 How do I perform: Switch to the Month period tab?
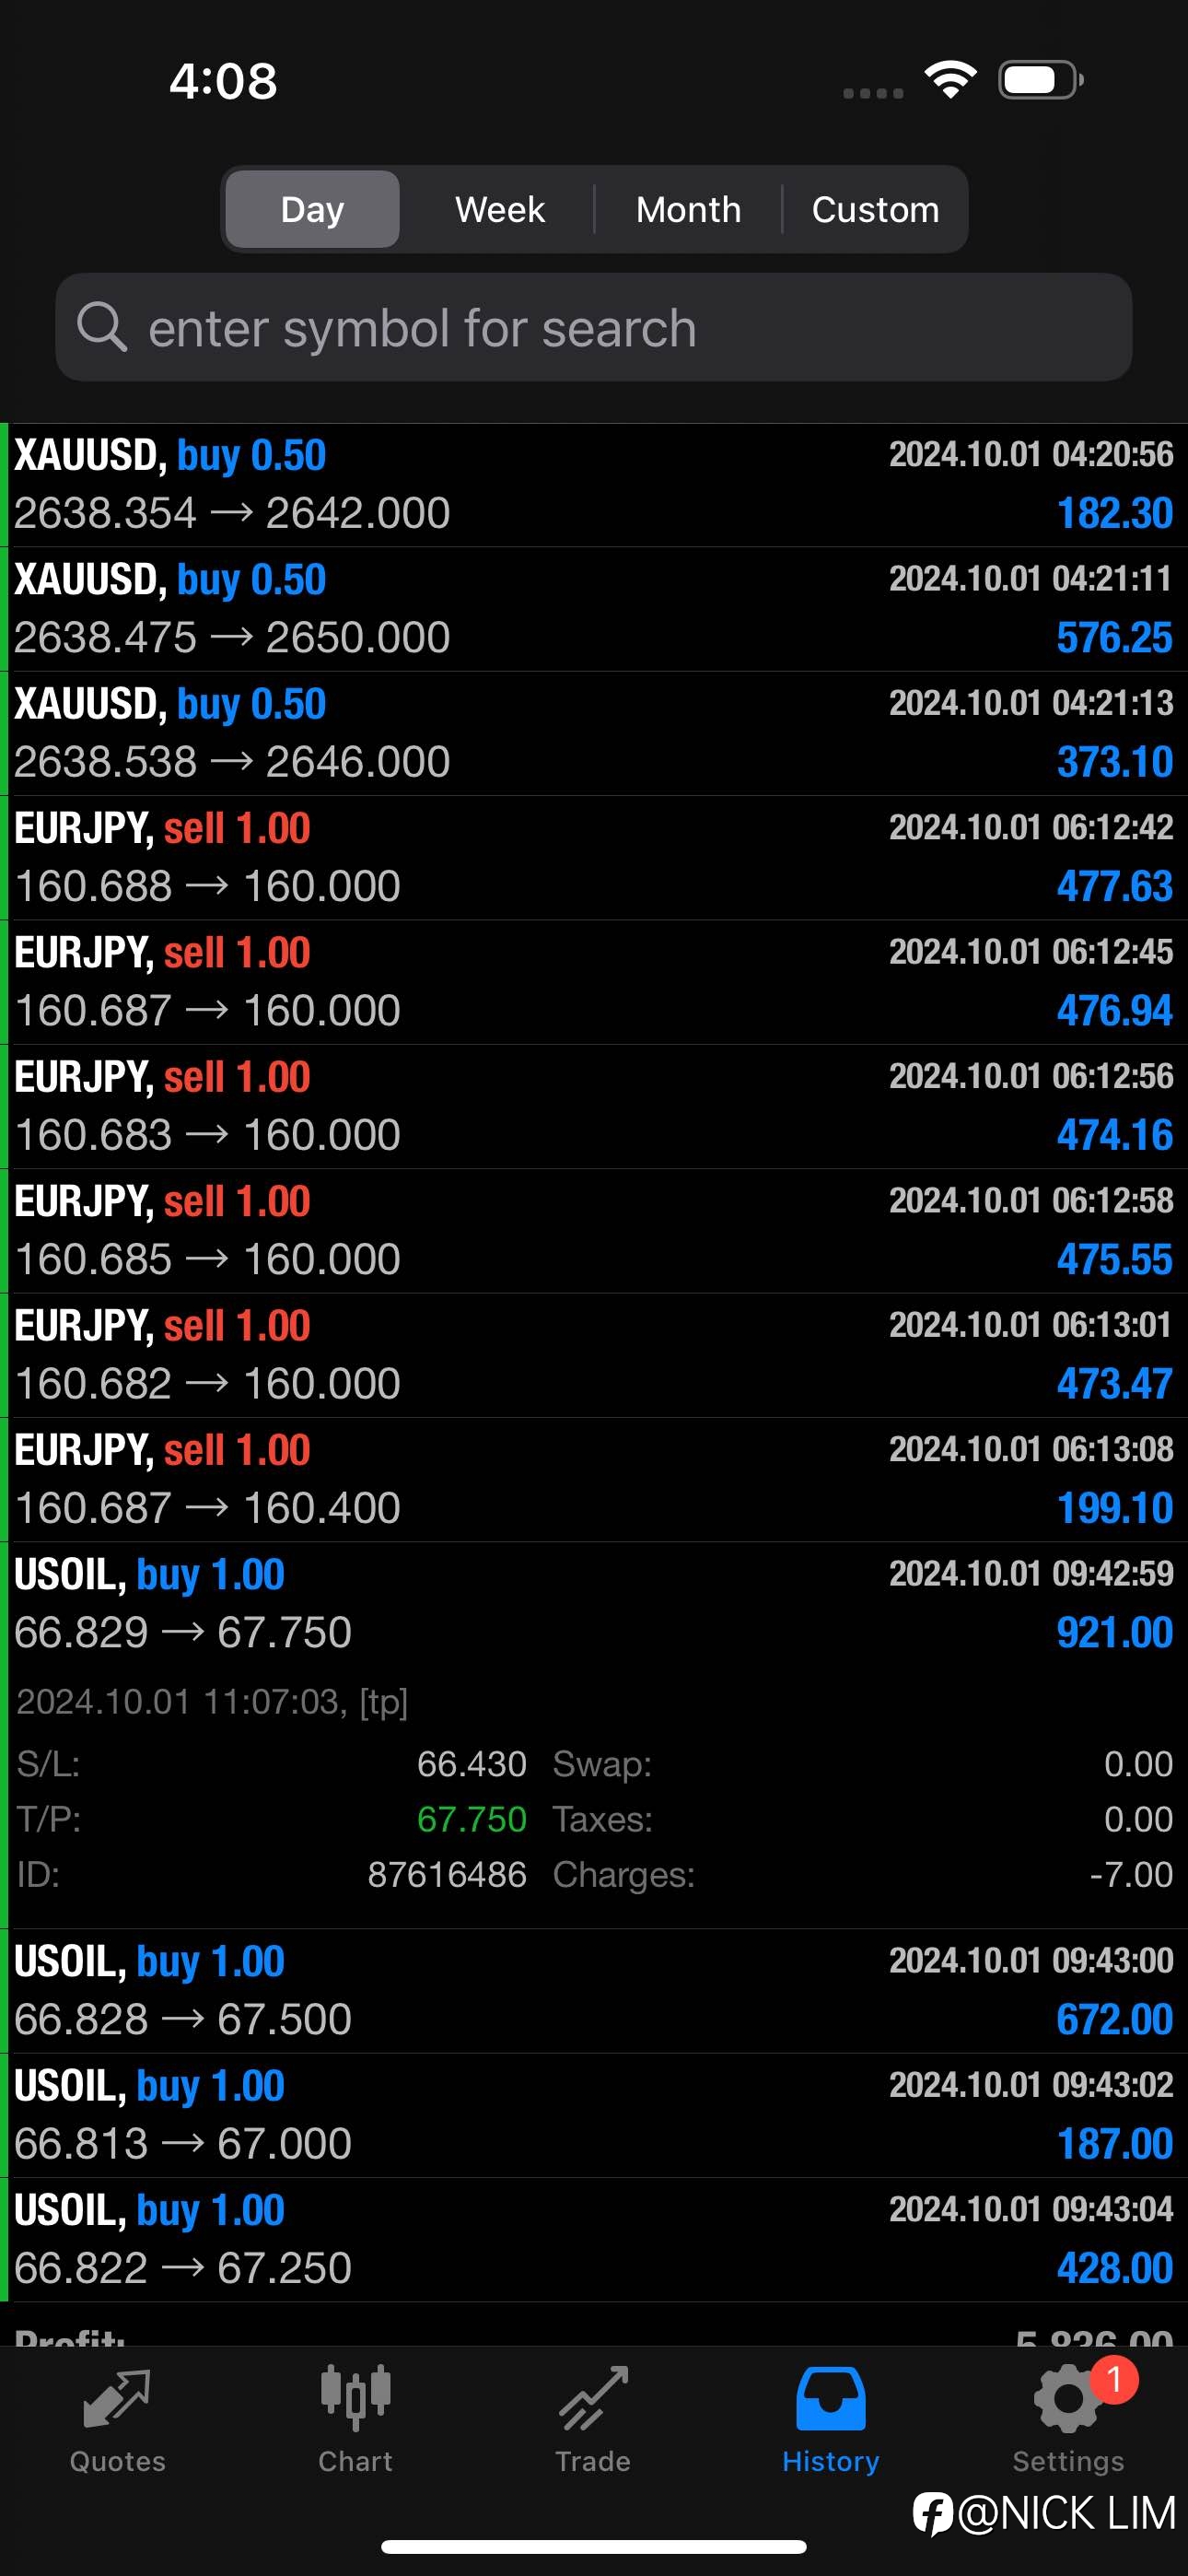coord(688,209)
